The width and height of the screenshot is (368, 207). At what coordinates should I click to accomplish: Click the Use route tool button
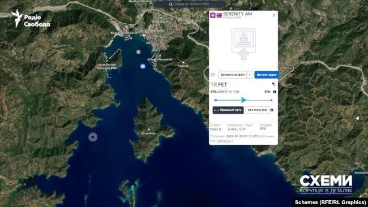pyautogui.click(x=257, y=110)
